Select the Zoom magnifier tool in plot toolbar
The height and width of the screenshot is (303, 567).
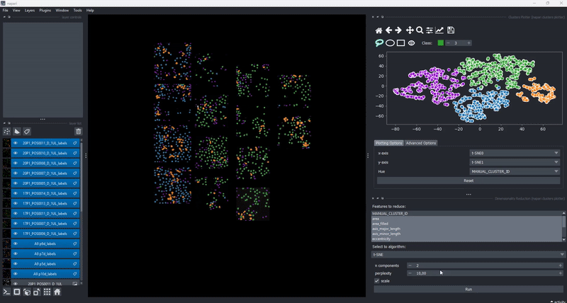pyautogui.click(x=420, y=30)
